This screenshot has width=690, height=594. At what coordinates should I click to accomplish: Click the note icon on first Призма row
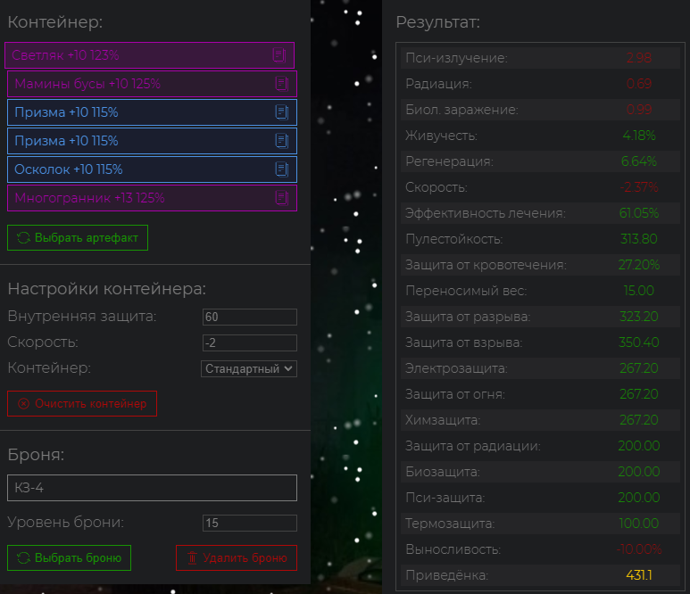(x=282, y=112)
